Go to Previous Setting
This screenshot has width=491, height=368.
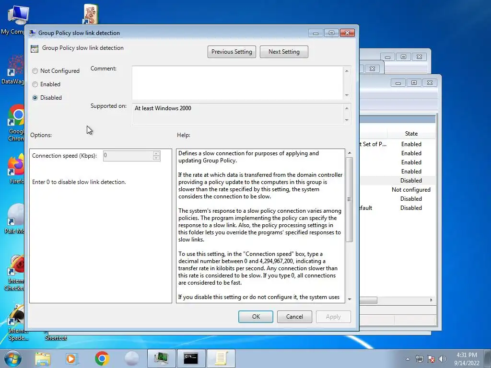tap(232, 52)
